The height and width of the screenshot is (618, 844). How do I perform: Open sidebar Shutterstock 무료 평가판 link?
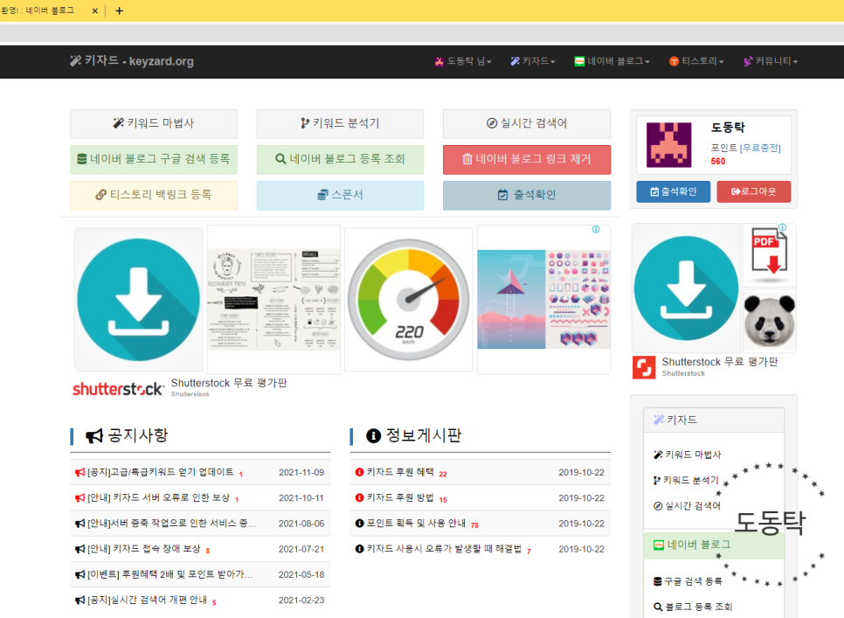click(720, 362)
